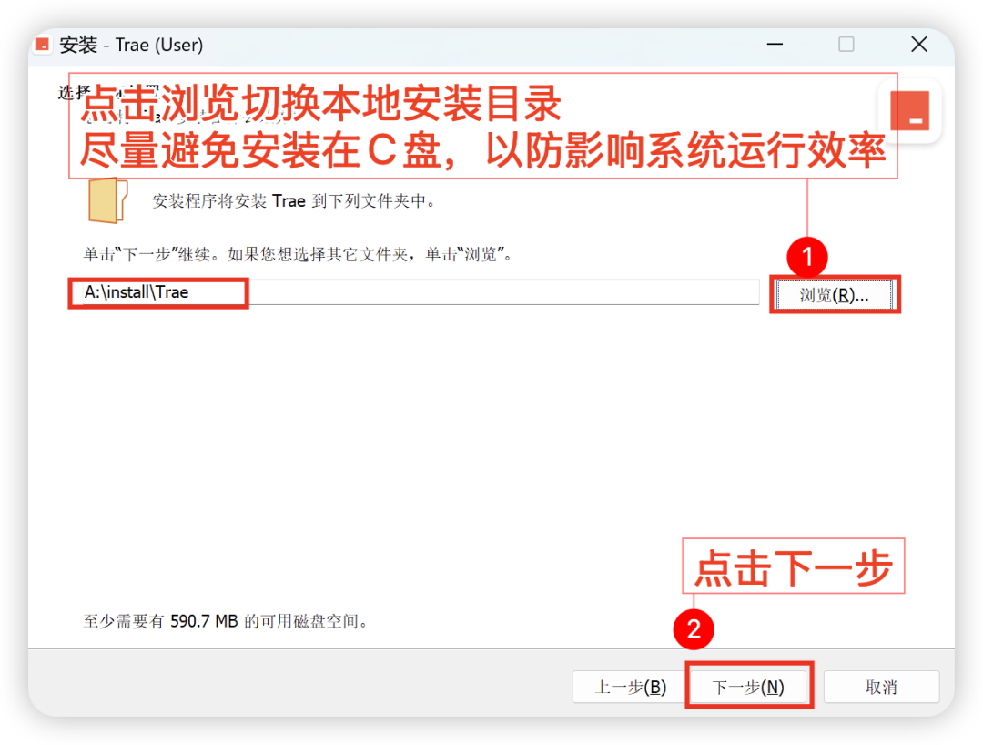Click the yellow folder icon
The height and width of the screenshot is (745, 983).
click(107, 200)
